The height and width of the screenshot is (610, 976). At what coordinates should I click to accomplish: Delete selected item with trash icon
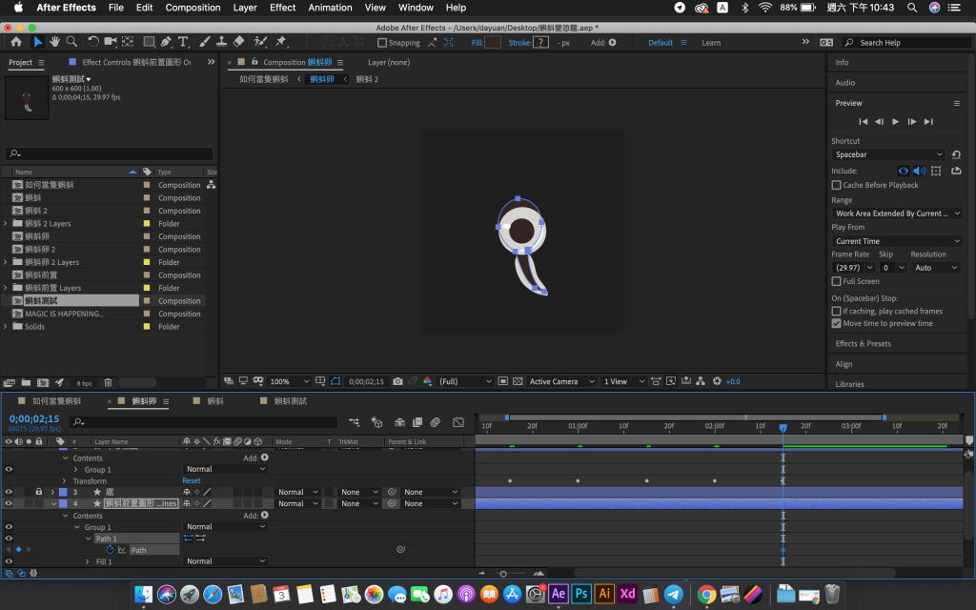(x=108, y=382)
